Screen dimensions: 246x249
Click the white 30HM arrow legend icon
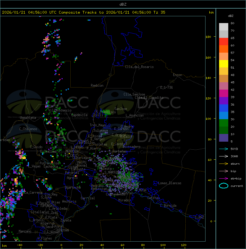[224, 156]
